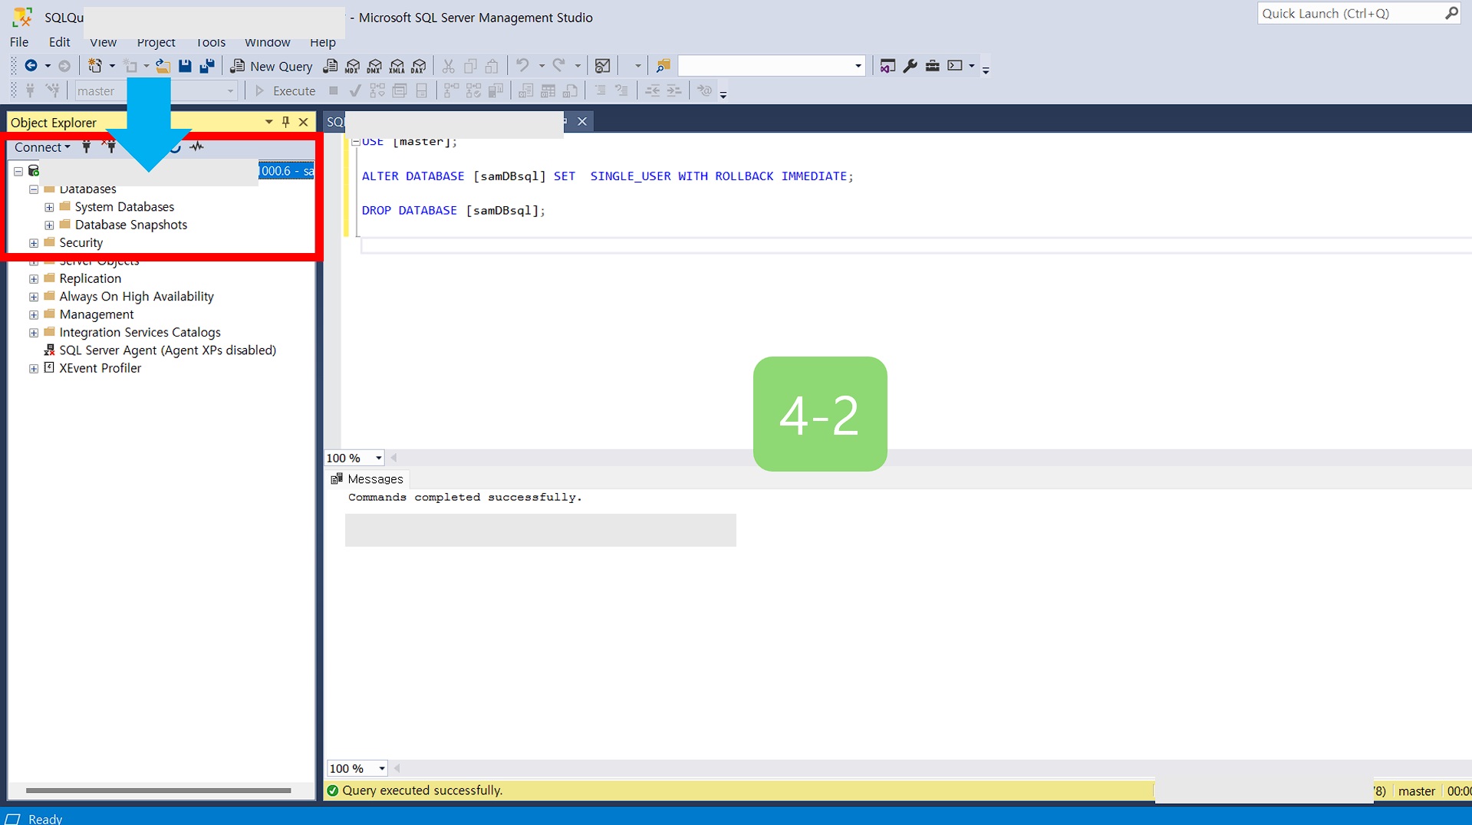
Task: Select Integration Services Catalogs item
Action: coord(140,333)
